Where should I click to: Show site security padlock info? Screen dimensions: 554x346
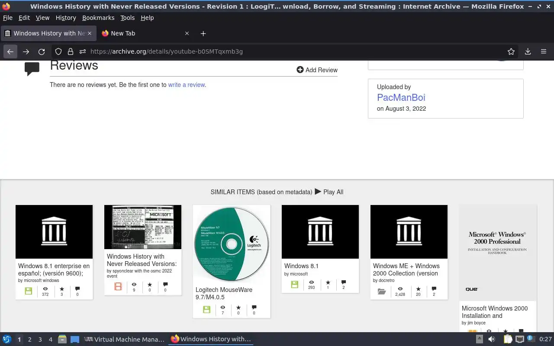click(x=71, y=51)
